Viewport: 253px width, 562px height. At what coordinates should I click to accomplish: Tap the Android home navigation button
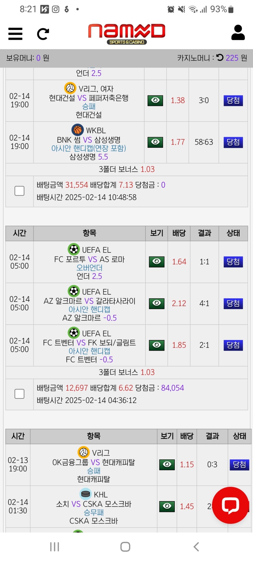click(125, 547)
